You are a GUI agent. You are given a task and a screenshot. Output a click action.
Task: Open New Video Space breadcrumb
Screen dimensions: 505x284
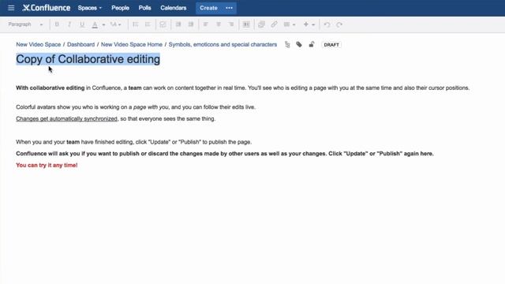point(39,44)
